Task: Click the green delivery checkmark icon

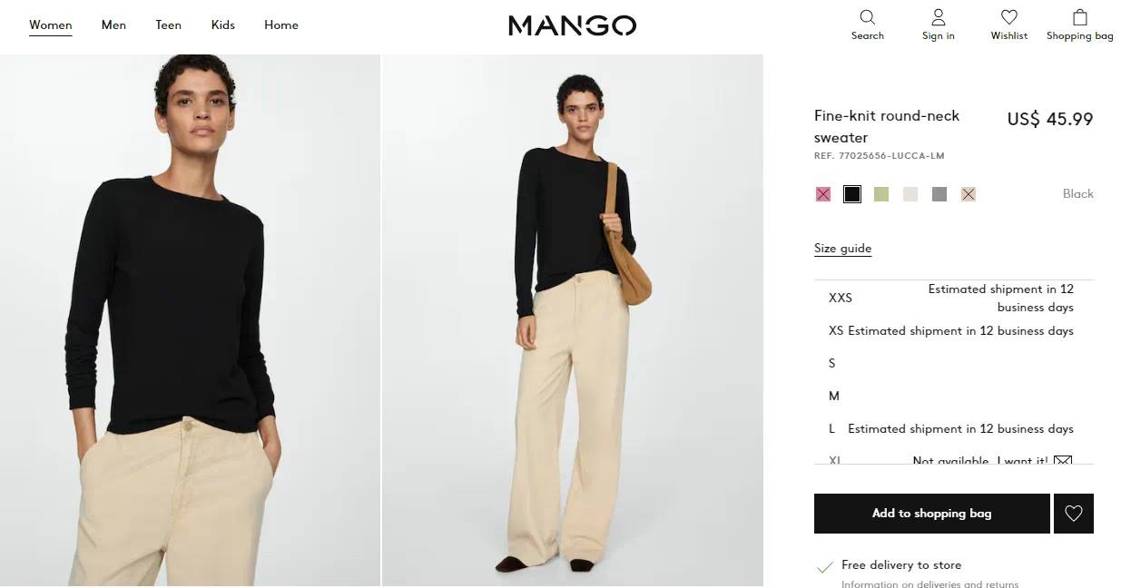Action: click(824, 567)
